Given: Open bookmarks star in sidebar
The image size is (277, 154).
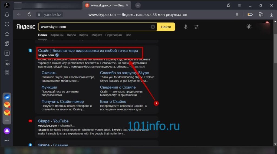Looking at the screenshot, I should 7,34.
